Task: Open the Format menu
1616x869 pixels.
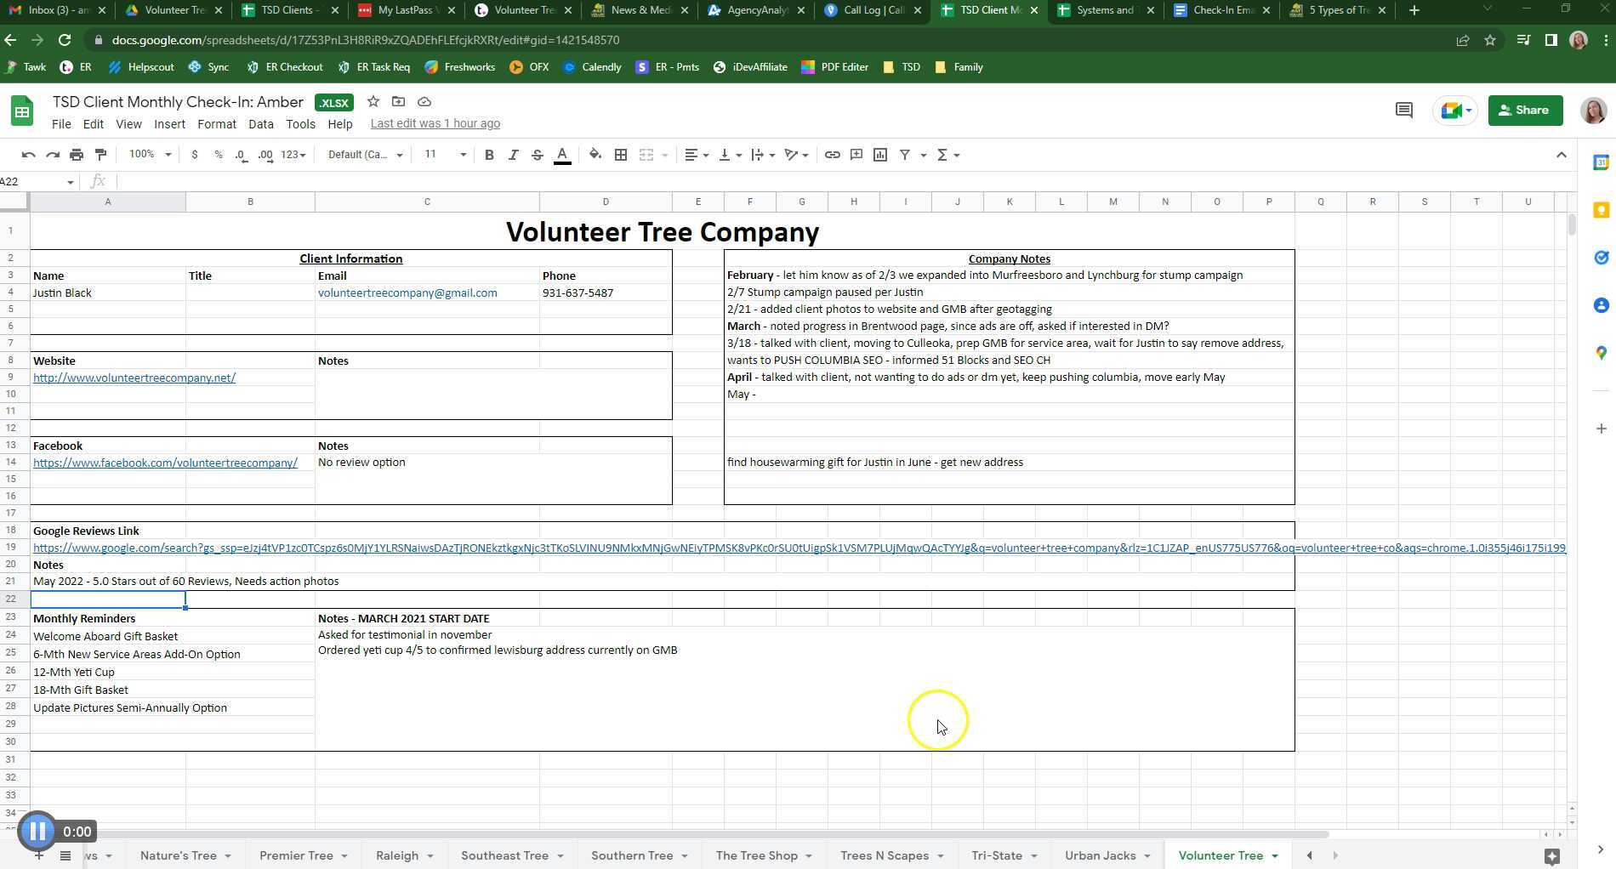Action: click(x=216, y=124)
